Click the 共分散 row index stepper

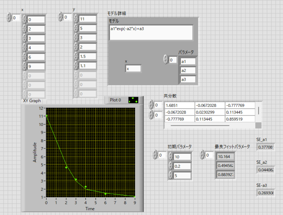point(151,105)
